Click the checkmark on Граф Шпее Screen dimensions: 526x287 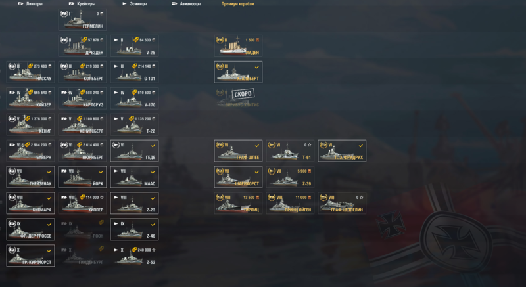coord(257,146)
